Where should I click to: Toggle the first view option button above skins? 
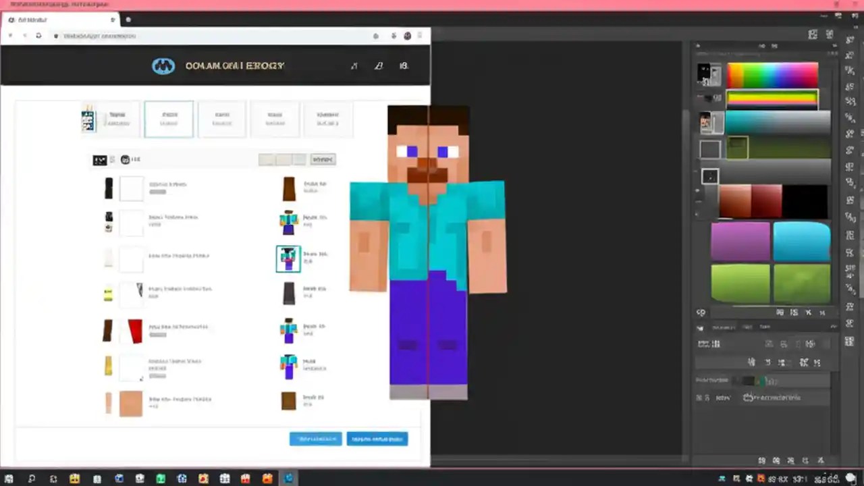click(268, 159)
